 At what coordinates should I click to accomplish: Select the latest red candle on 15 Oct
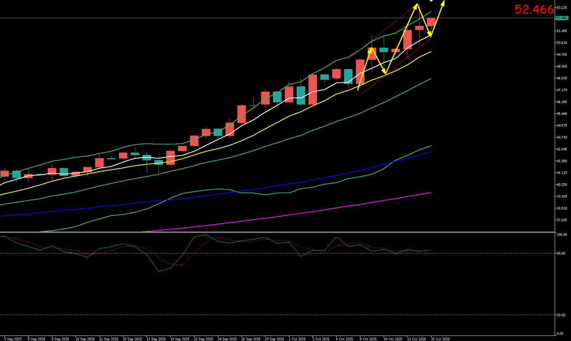coord(431,22)
